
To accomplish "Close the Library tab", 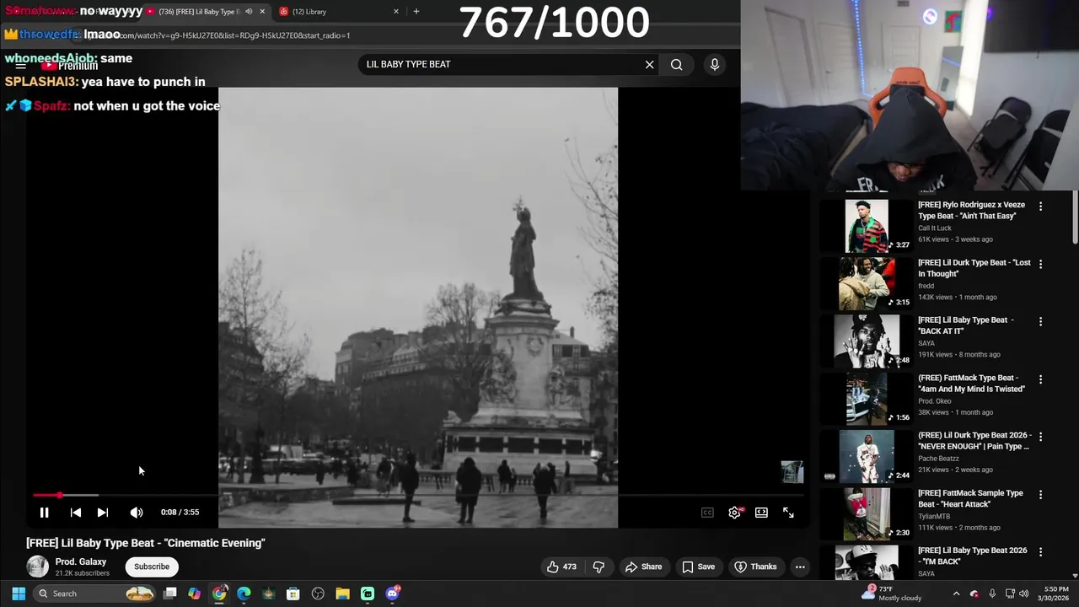I will coord(396,12).
